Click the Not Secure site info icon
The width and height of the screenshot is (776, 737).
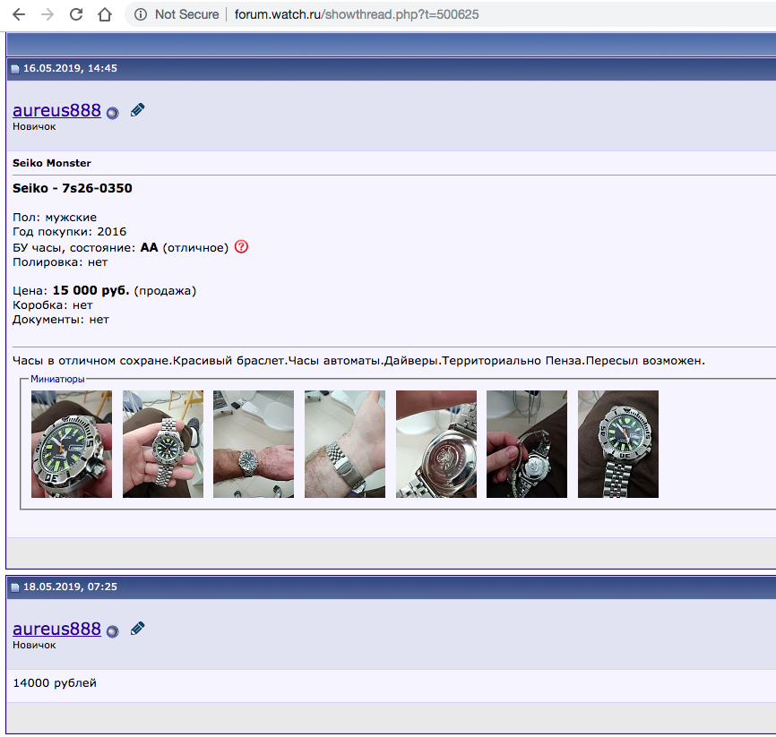click(141, 14)
